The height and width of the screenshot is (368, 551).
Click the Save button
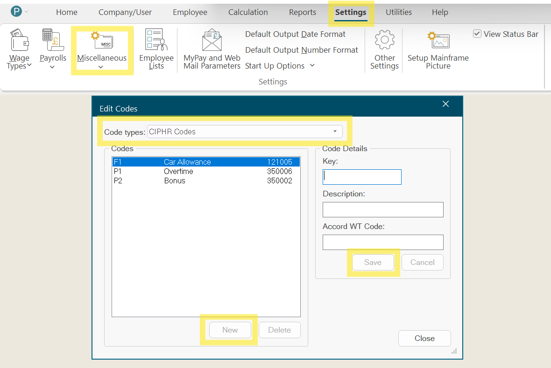(x=373, y=262)
